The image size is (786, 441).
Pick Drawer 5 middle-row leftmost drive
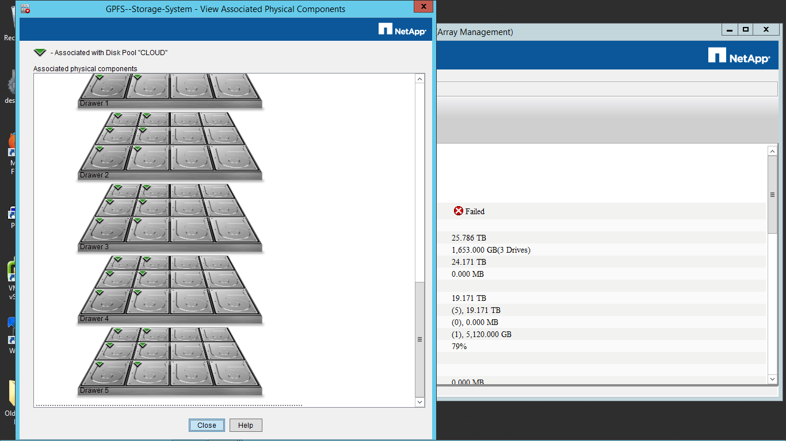pos(116,351)
